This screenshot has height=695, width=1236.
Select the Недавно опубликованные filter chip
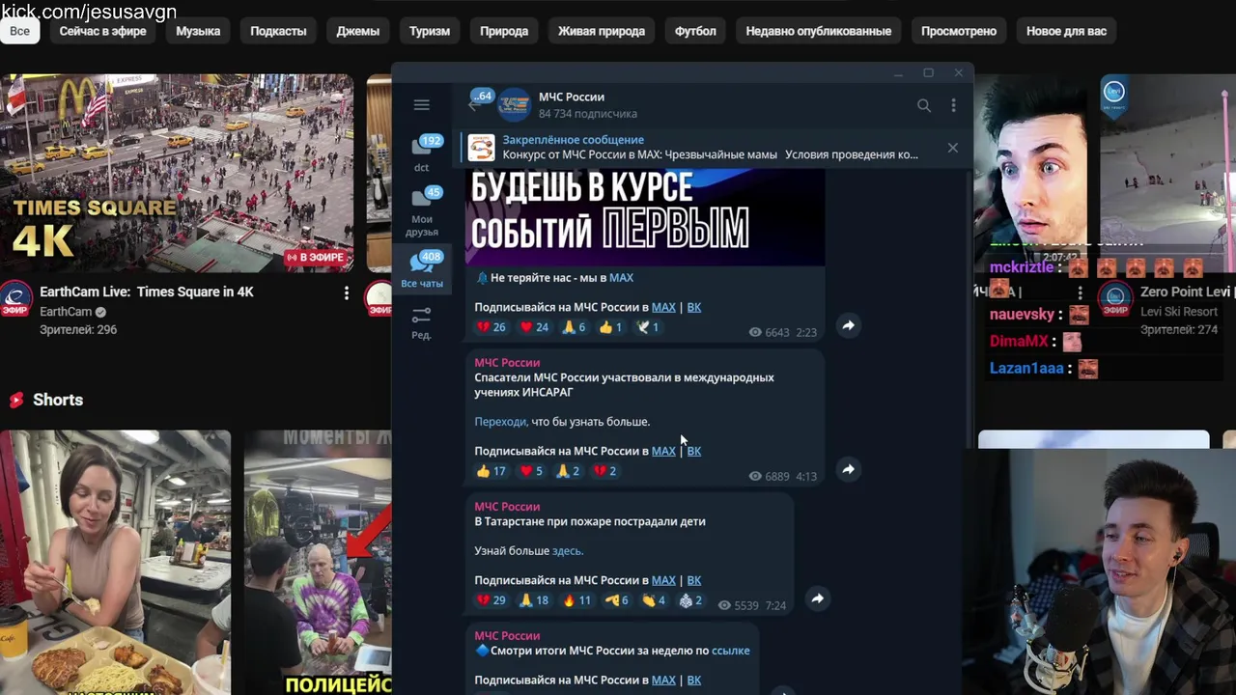point(819,31)
